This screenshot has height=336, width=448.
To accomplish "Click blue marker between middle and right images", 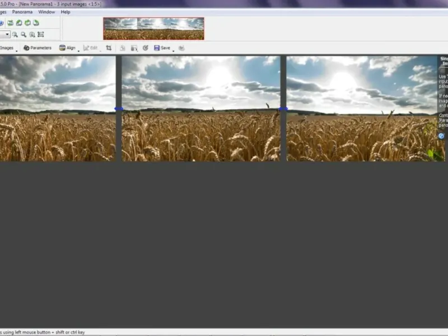I will [x=283, y=109].
